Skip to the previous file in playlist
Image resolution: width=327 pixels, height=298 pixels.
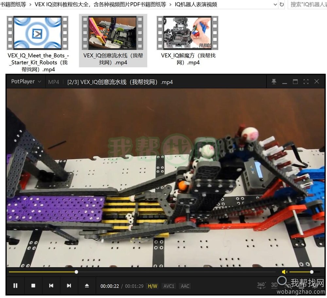(51, 286)
